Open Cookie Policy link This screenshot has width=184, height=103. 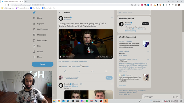142,91
